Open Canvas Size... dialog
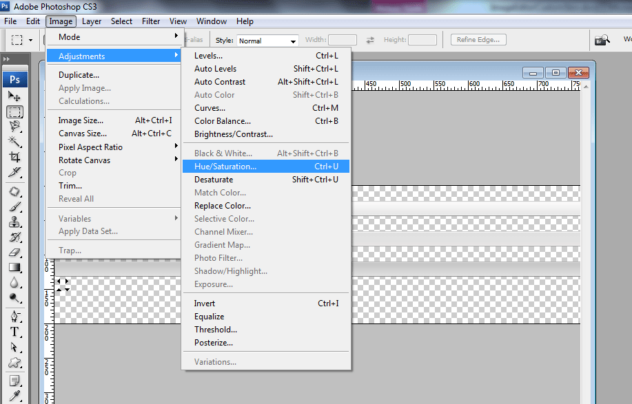Image resolution: width=632 pixels, height=404 pixels. [x=114, y=134]
